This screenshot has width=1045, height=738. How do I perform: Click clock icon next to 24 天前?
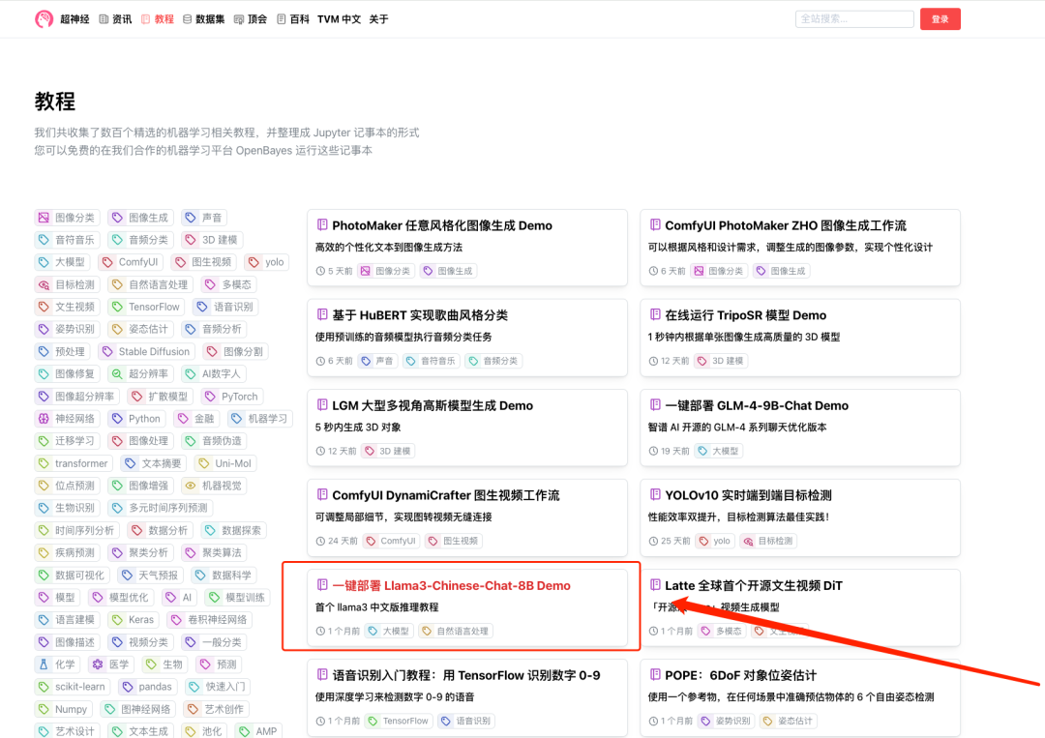click(320, 541)
